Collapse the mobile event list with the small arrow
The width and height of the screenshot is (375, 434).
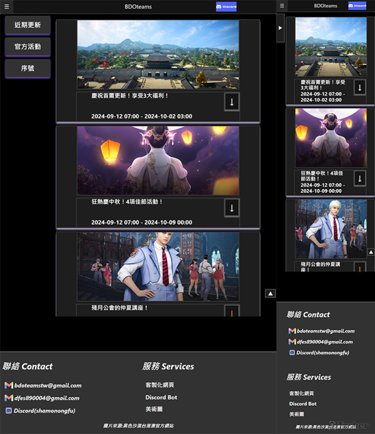coord(372,252)
